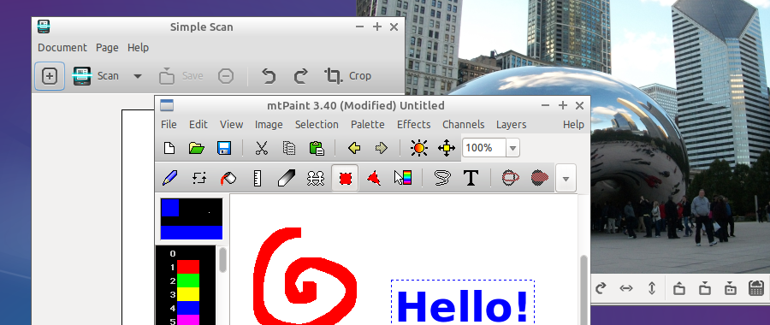770x325 pixels.
Task: Select the Paint pencil tool in mtPaint
Action: (169, 178)
